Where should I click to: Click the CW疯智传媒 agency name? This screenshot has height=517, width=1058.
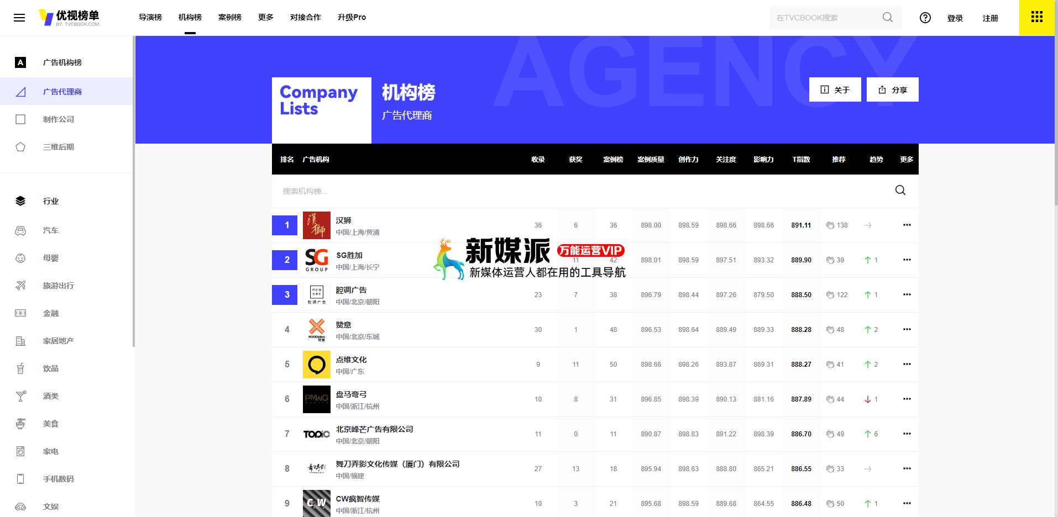coord(358,499)
